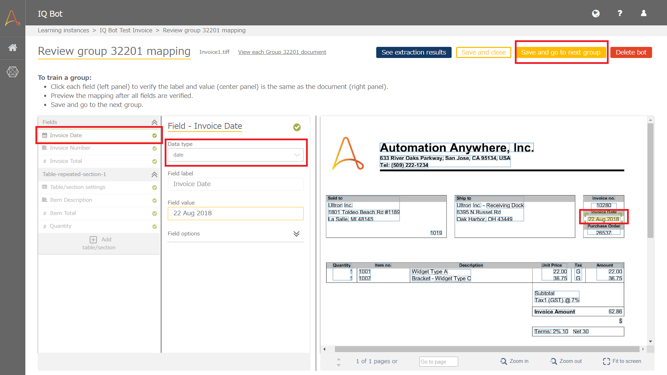
Task: Click the hash icon beside Invoice Total
Action: point(44,161)
